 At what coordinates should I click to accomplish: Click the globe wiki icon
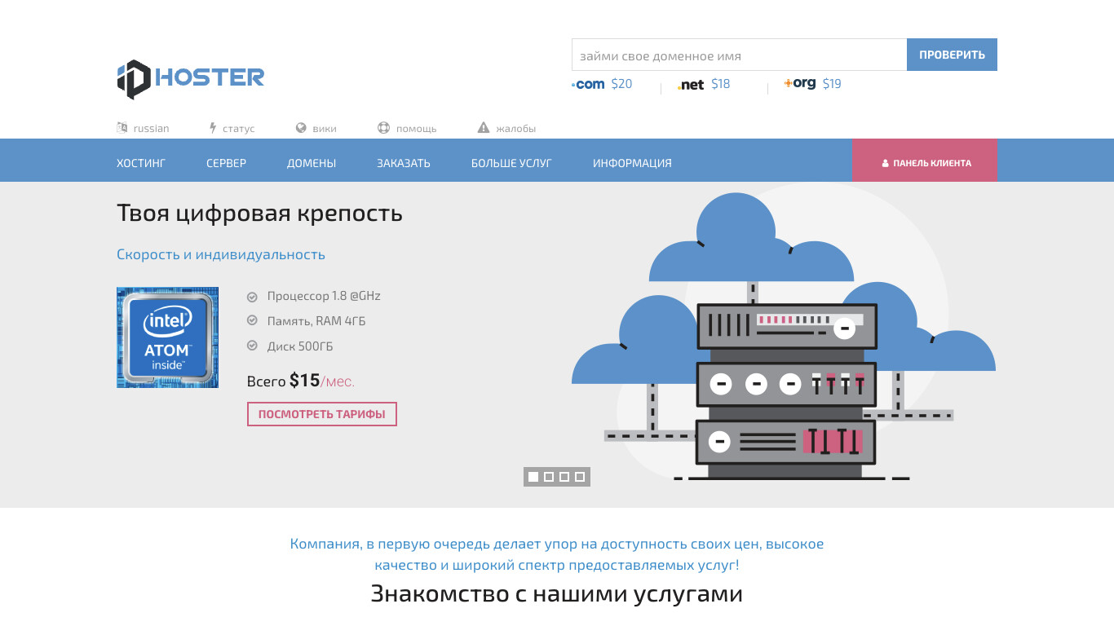click(x=301, y=128)
